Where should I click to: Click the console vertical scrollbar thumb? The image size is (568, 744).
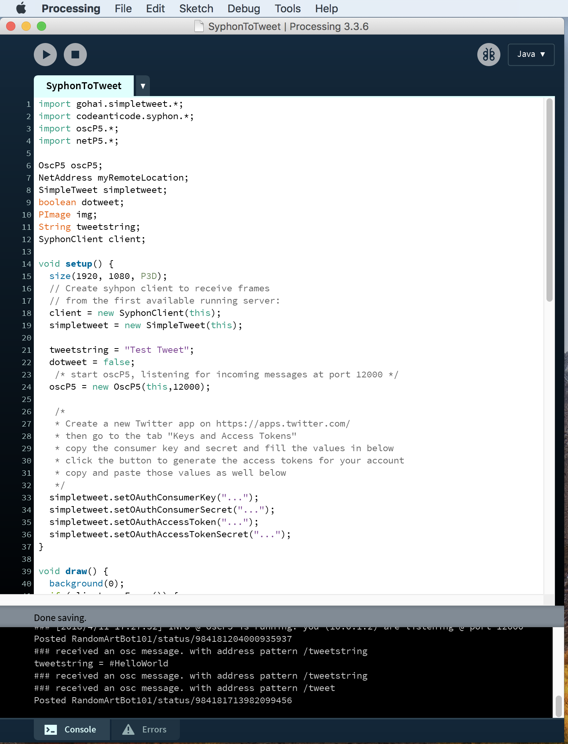point(559,706)
